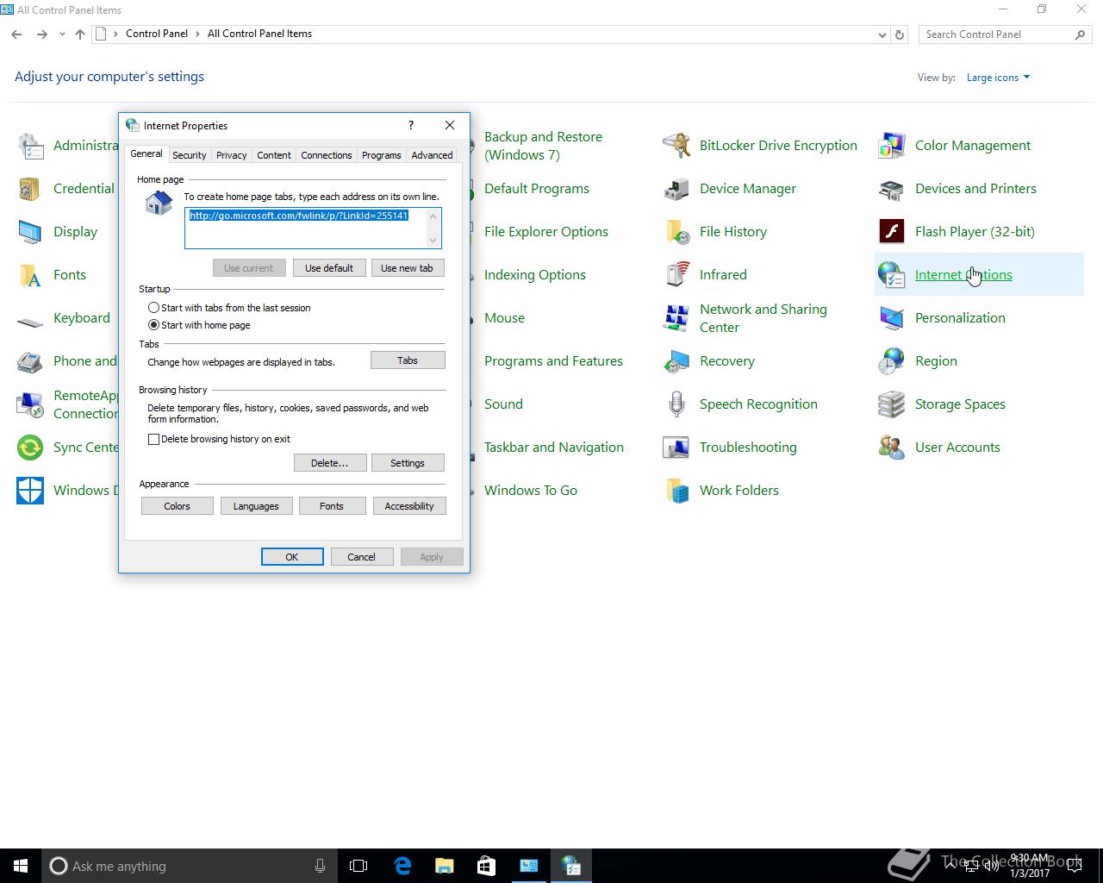Open Microsoft Edge from taskbar
1103x883 pixels.
[402, 866]
